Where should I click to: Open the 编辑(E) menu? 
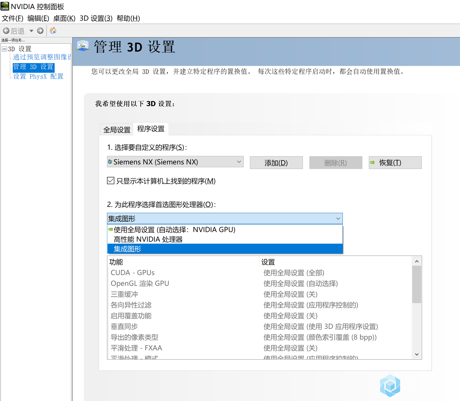(x=38, y=18)
